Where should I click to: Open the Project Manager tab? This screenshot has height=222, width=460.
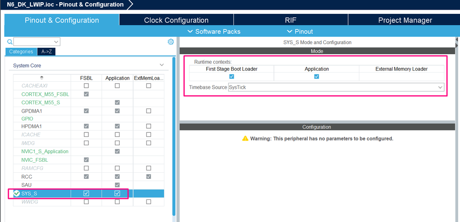[x=405, y=20]
